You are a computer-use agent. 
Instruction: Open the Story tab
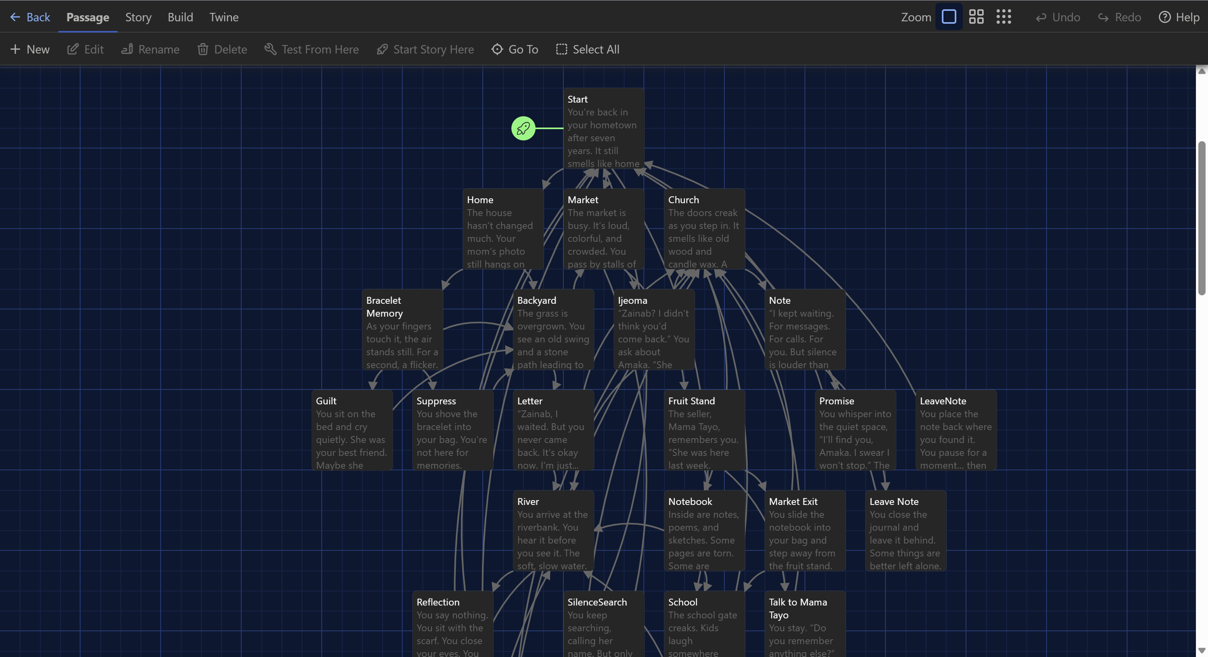pos(138,17)
